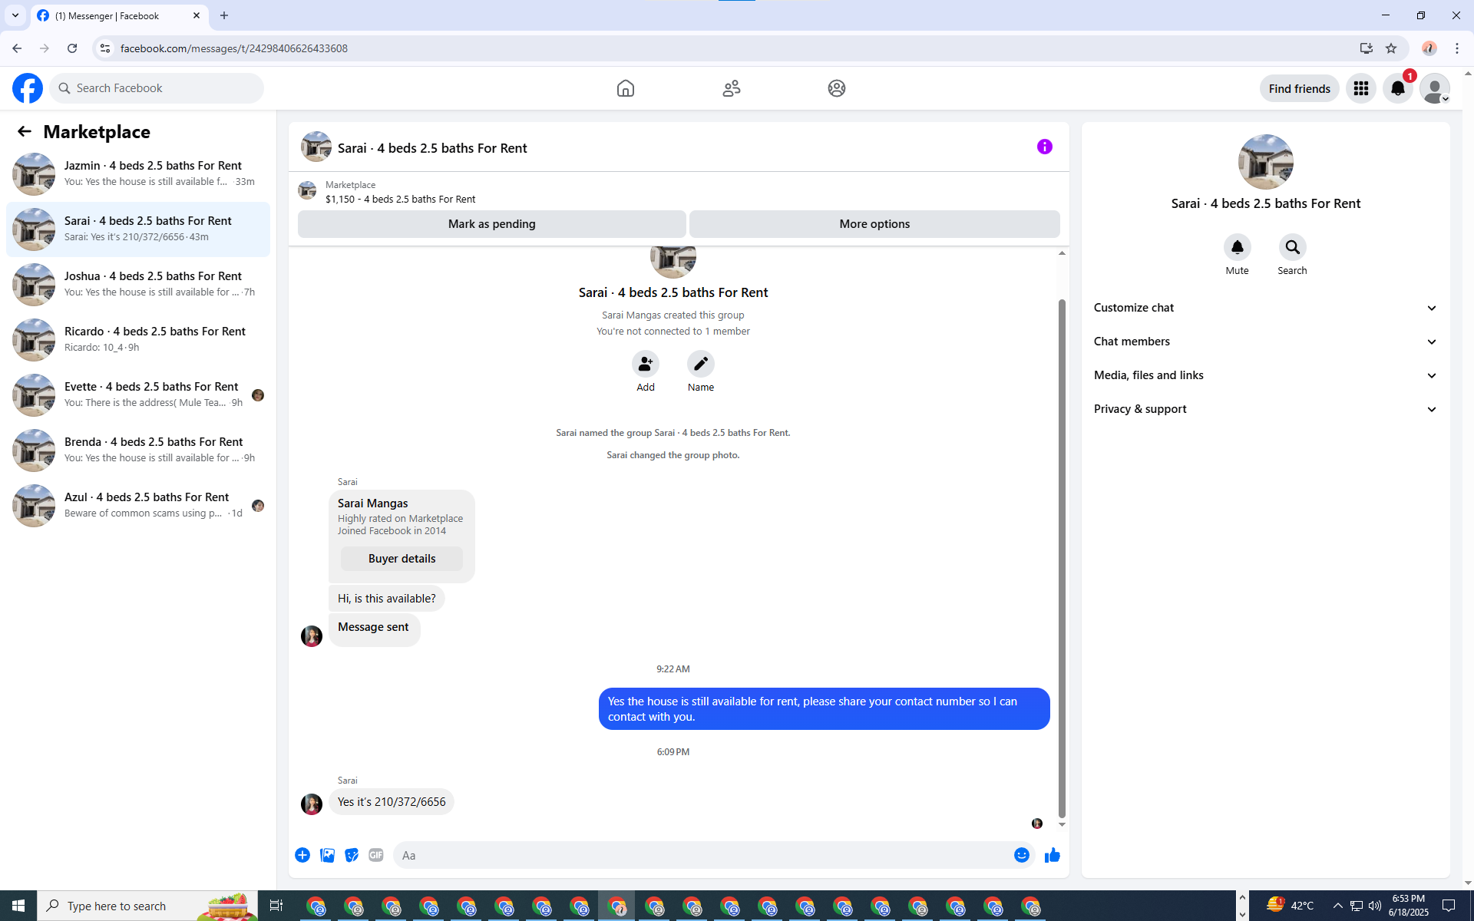View Buyer details for Sarai Mangas
Viewport: 1474px width, 921px height.
coord(402,559)
